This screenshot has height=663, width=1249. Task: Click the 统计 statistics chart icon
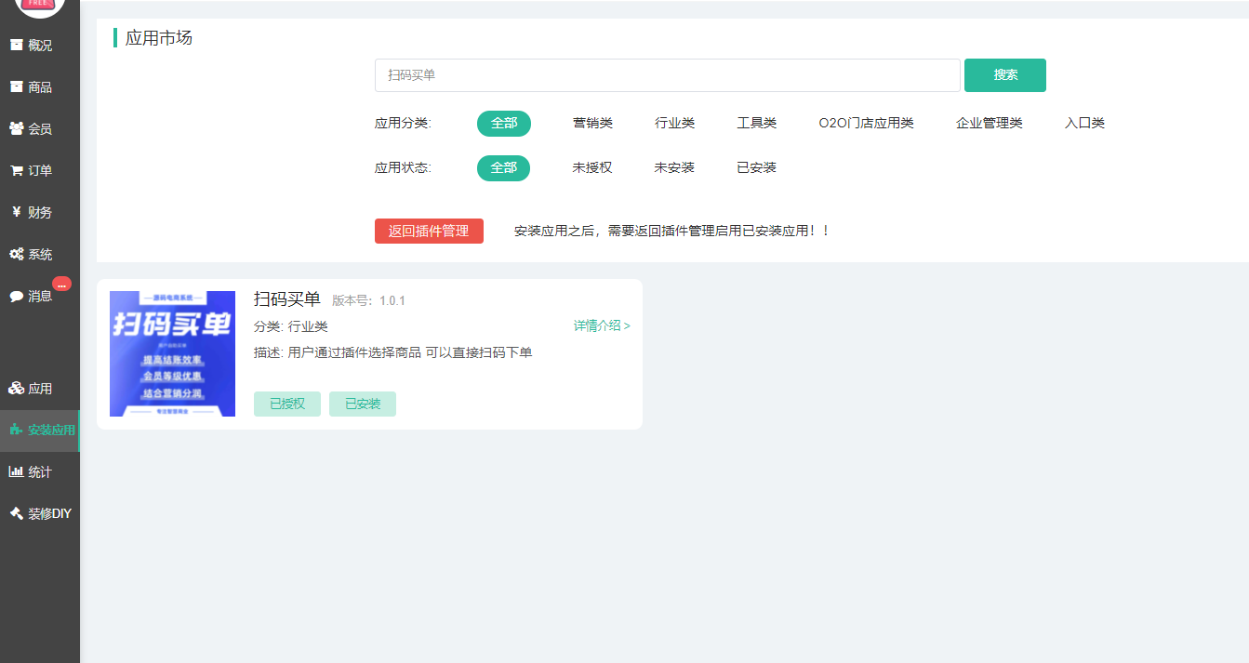click(16, 471)
